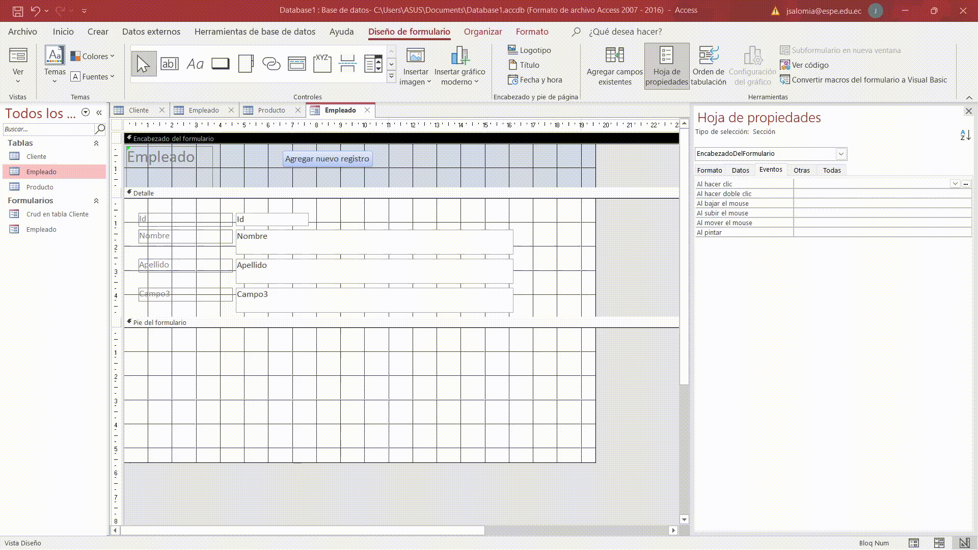Click the Buscar search field
978x550 pixels.
point(49,129)
